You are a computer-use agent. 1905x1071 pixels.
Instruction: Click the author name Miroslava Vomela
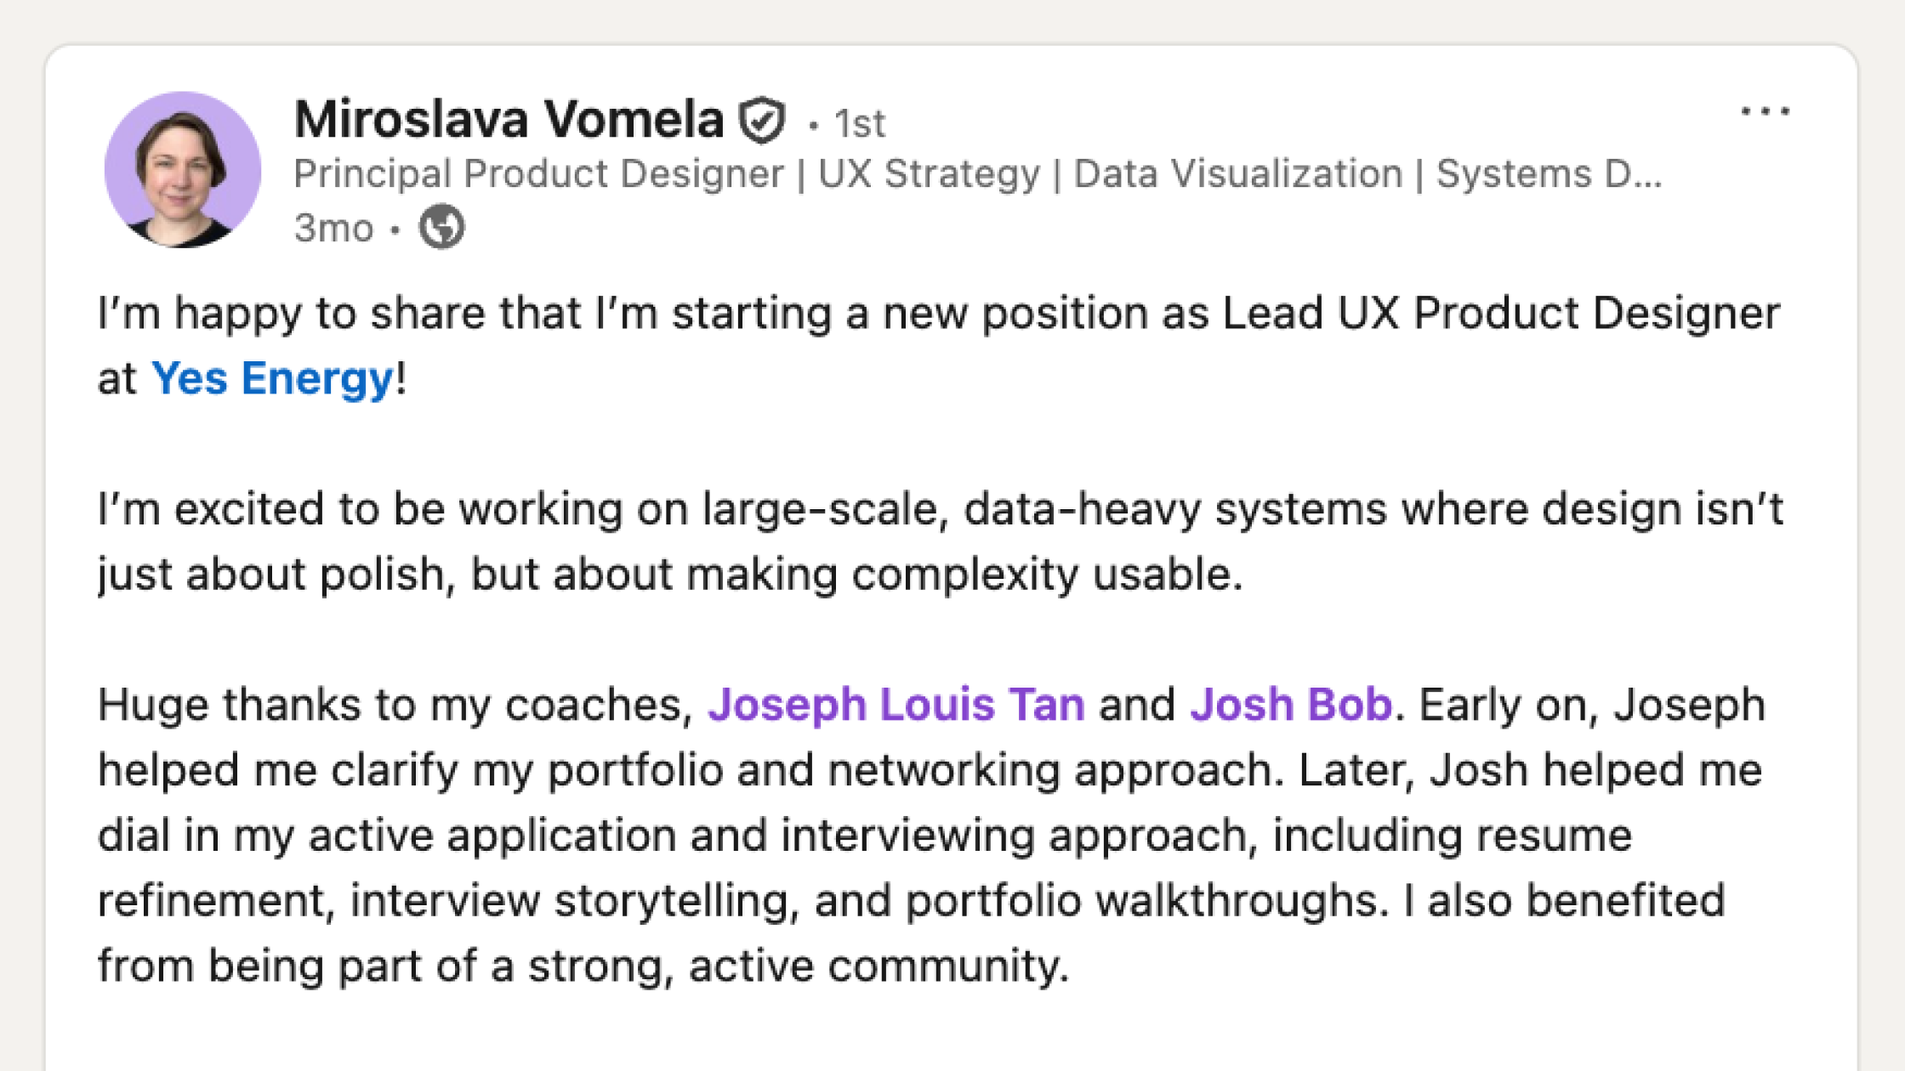pos(509,119)
